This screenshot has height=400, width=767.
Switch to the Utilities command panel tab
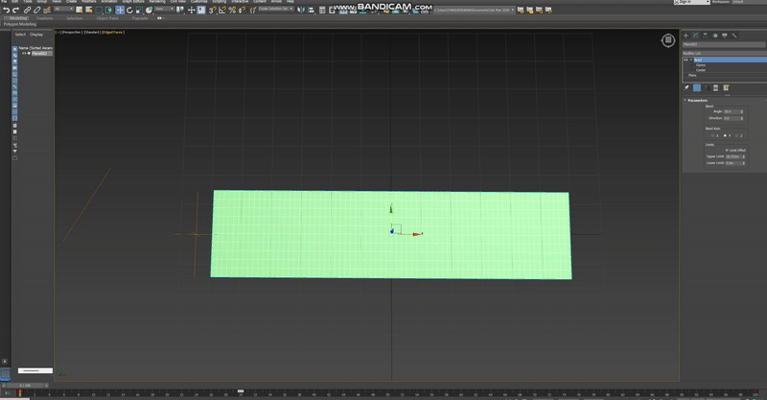pos(734,35)
